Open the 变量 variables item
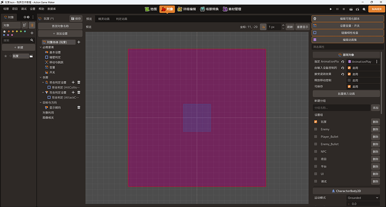 click(x=52, y=67)
